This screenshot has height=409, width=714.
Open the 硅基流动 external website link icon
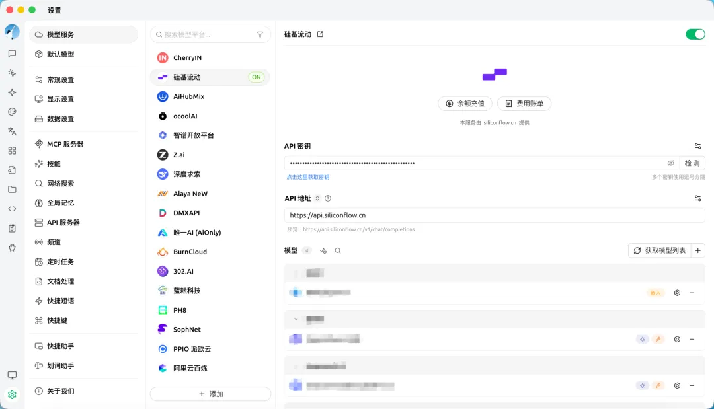coord(320,34)
